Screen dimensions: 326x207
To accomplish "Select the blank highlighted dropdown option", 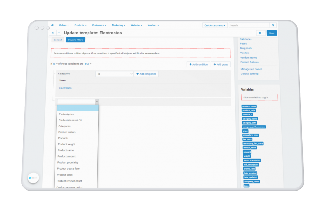I will pyautogui.click(x=78, y=108).
